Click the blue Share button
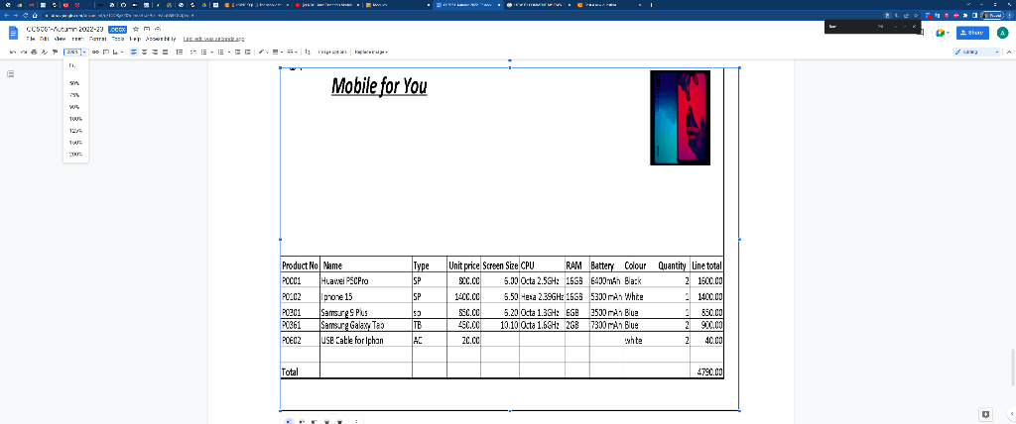 [972, 33]
